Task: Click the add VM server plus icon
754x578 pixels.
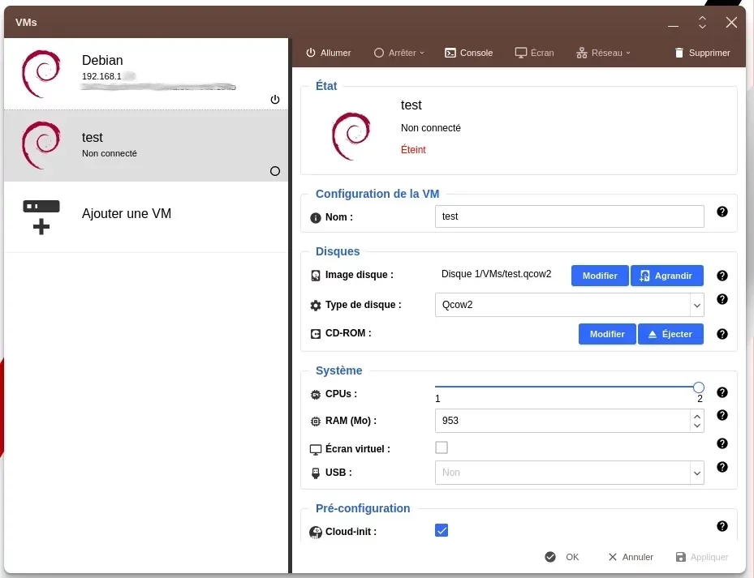Action: coord(41,217)
